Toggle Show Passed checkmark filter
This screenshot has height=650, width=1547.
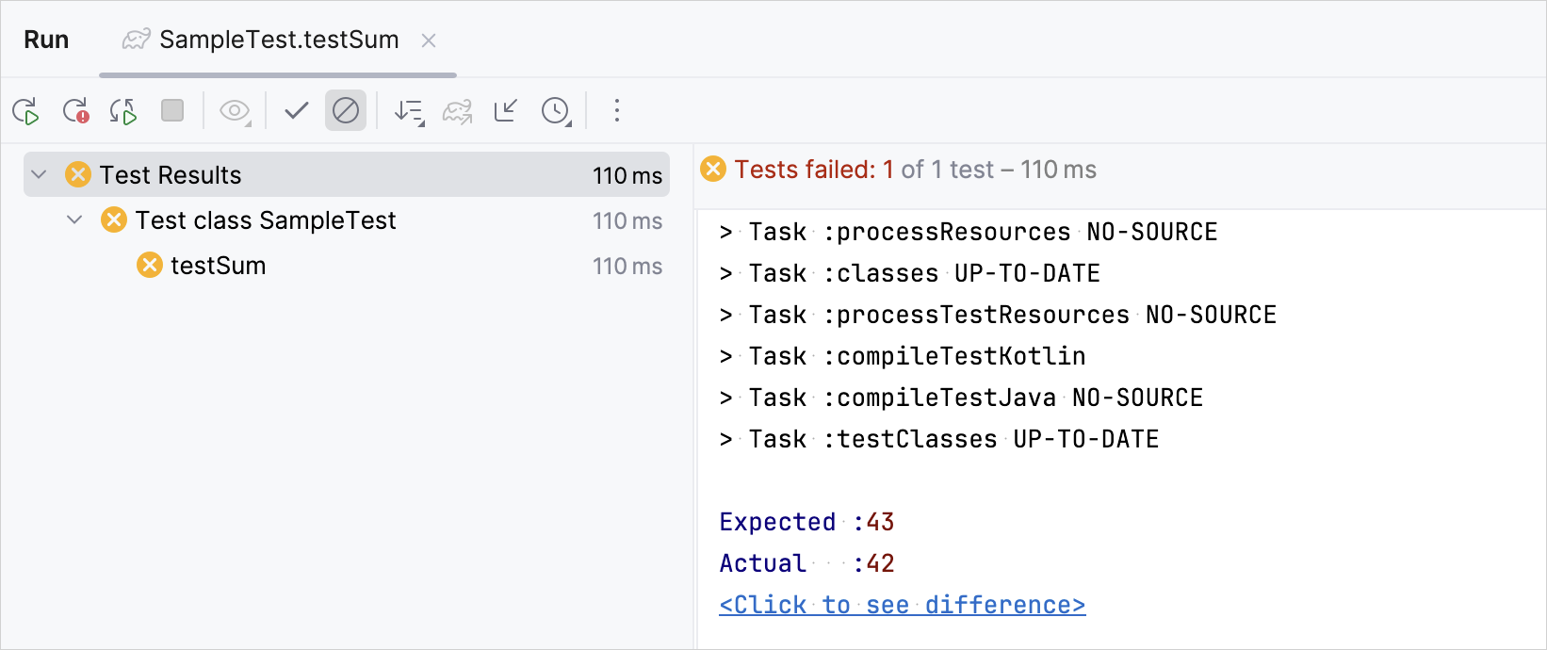297,110
